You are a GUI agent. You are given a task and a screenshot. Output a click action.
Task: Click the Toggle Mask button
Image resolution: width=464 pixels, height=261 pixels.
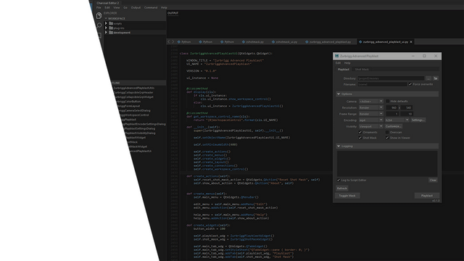click(x=347, y=196)
